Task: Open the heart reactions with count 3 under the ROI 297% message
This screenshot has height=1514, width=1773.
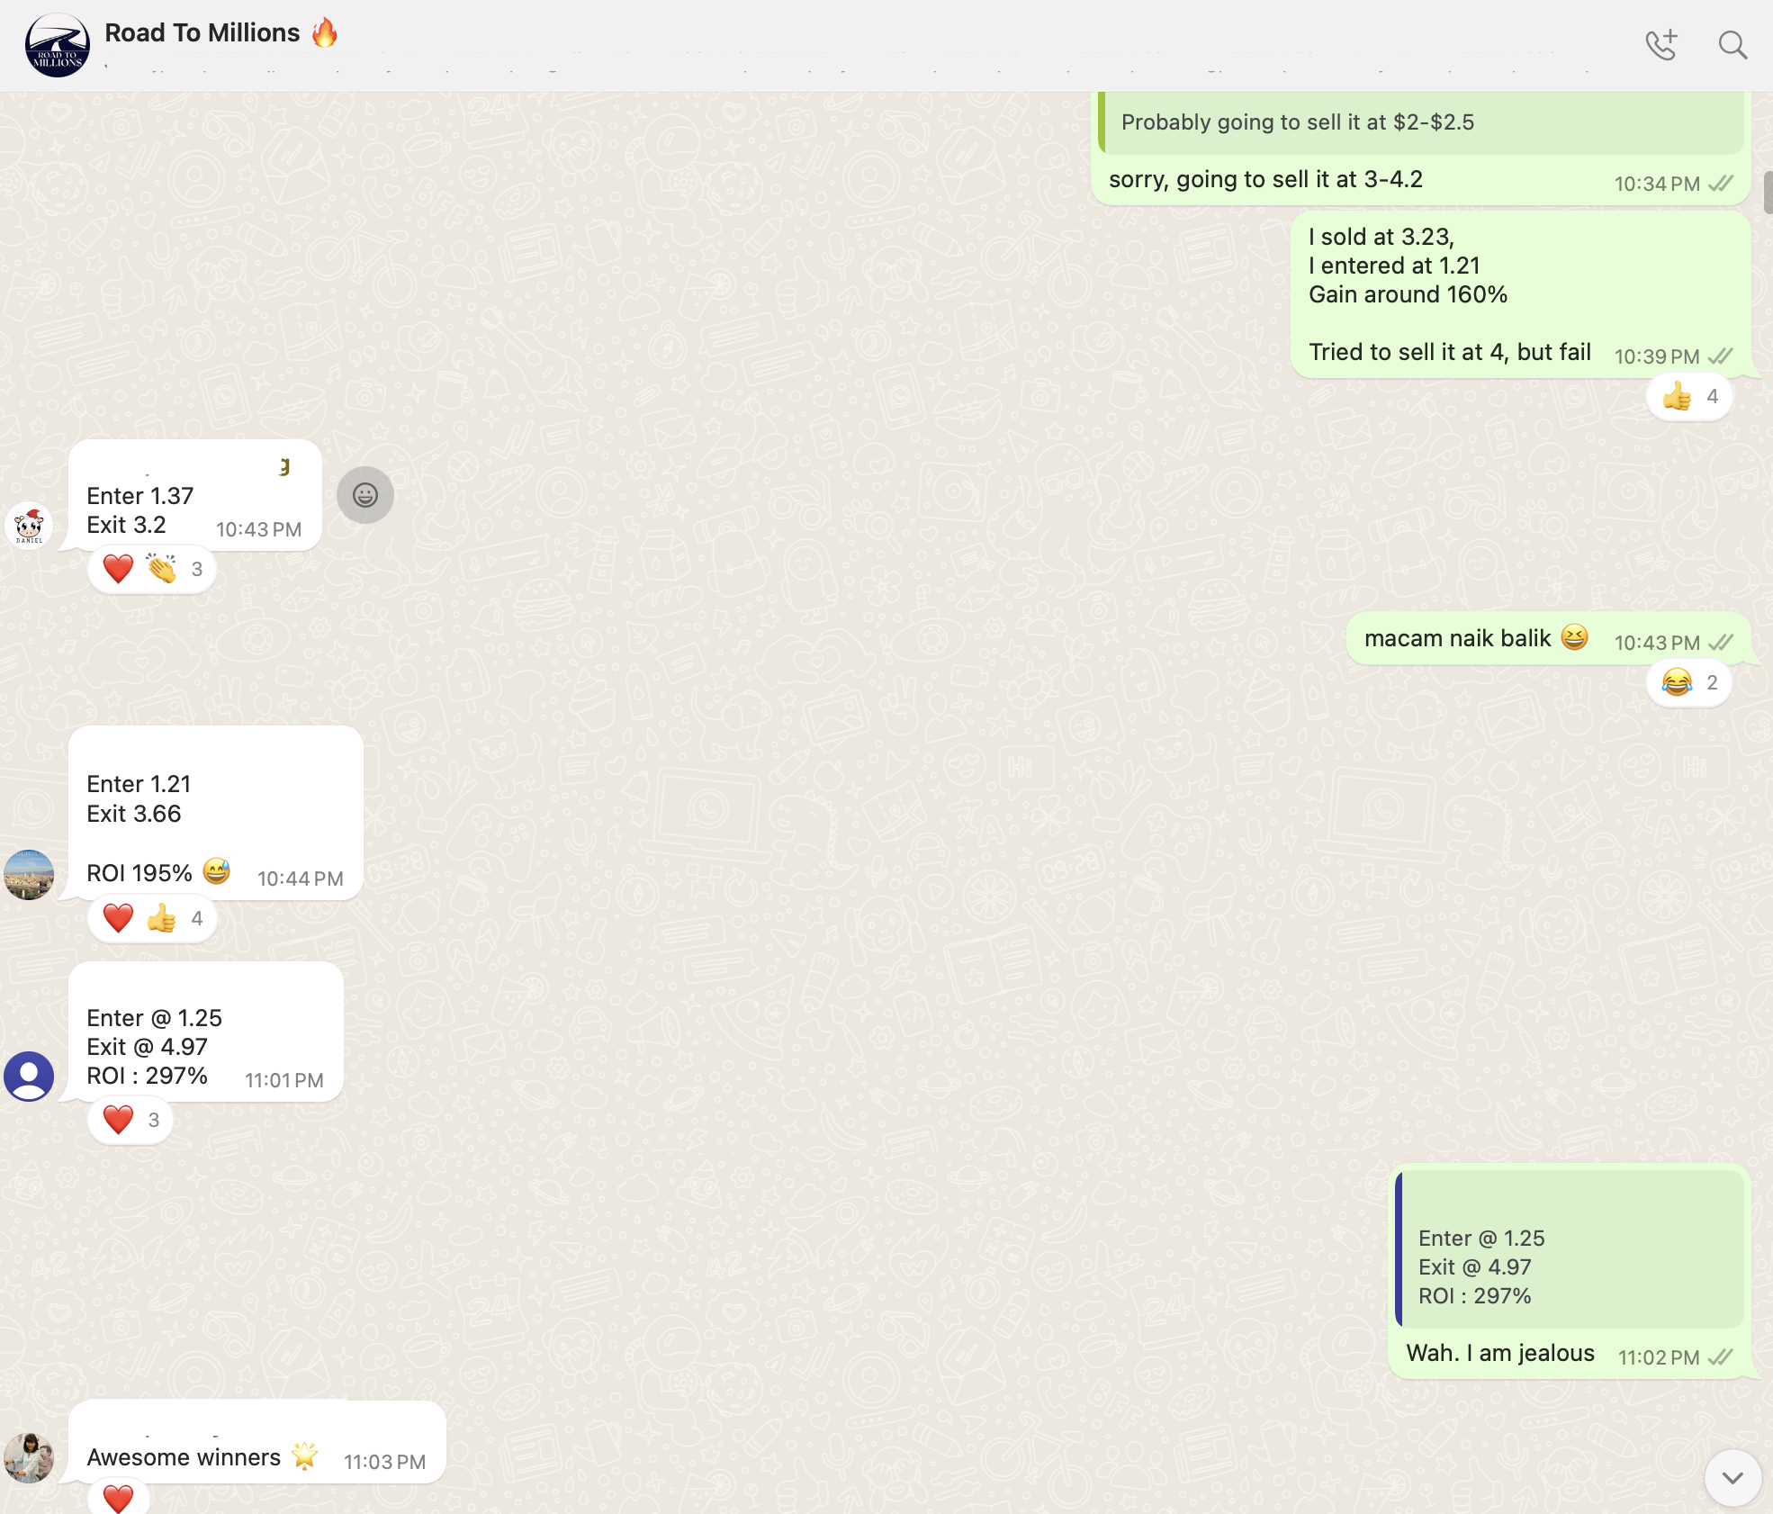Action: (130, 1121)
